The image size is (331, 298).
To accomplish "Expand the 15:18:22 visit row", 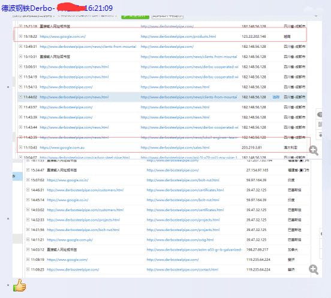I will coord(20,37).
